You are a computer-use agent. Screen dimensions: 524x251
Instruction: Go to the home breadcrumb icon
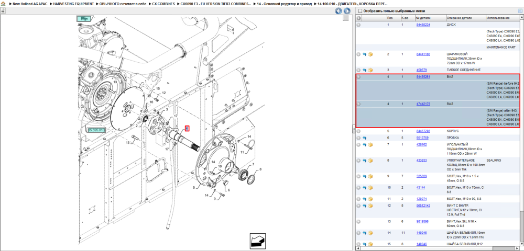[3, 3]
